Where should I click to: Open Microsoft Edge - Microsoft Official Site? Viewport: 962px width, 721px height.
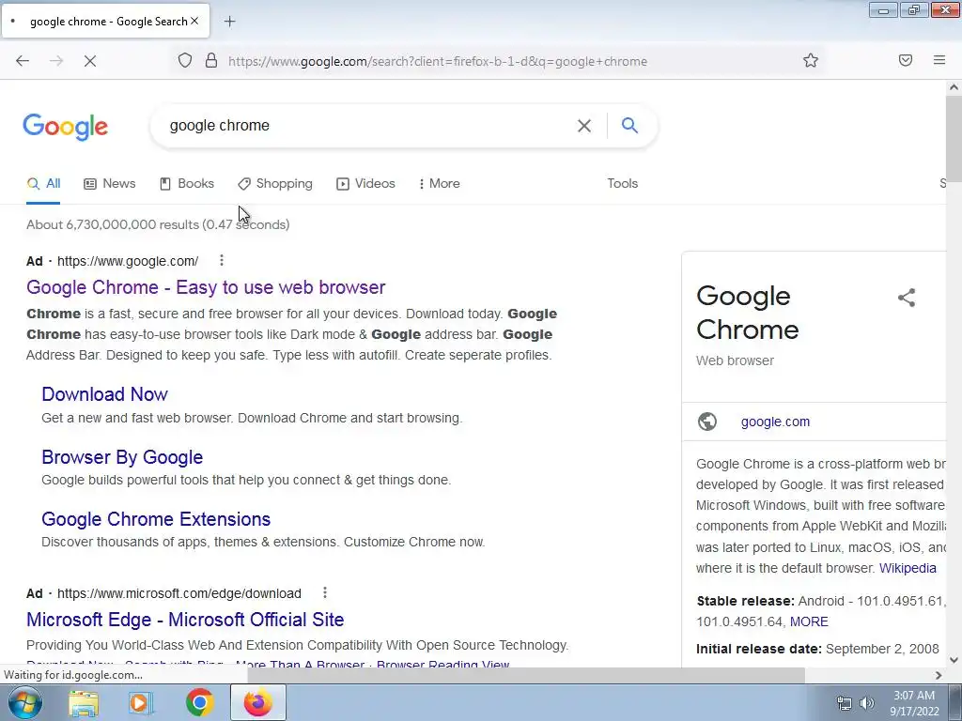(x=185, y=620)
